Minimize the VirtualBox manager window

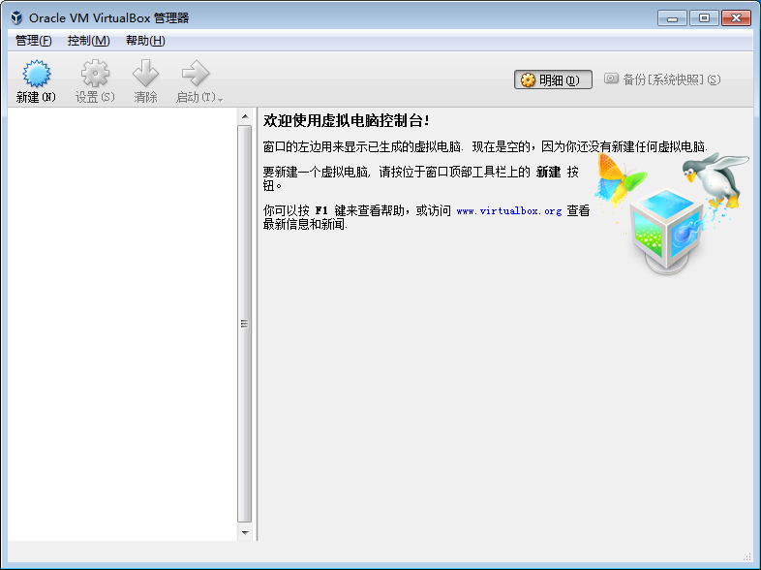tap(672, 18)
